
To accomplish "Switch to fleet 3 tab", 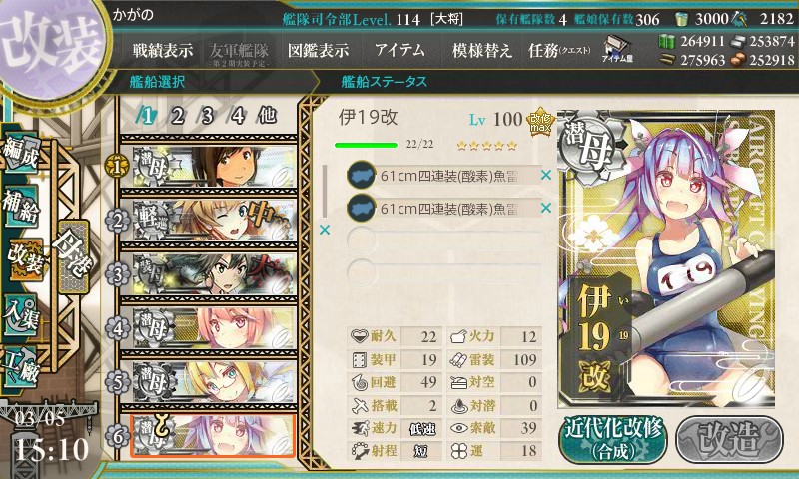I will point(207,116).
